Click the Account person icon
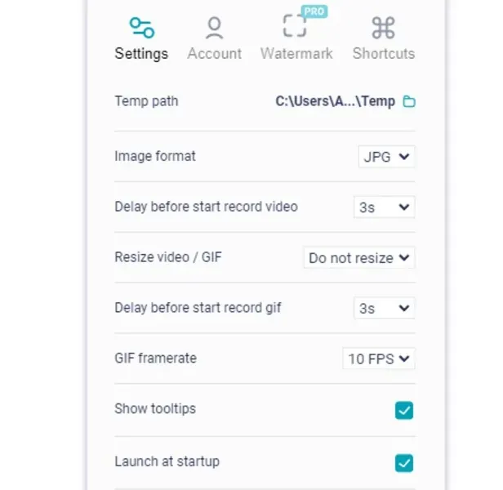 pos(214,28)
